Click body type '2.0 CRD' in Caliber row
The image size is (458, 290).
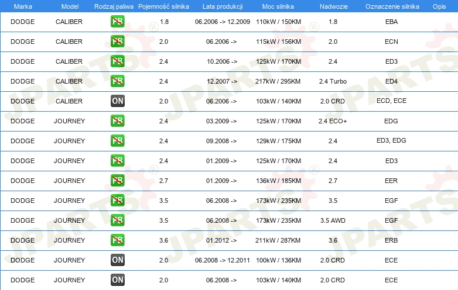[333, 101]
